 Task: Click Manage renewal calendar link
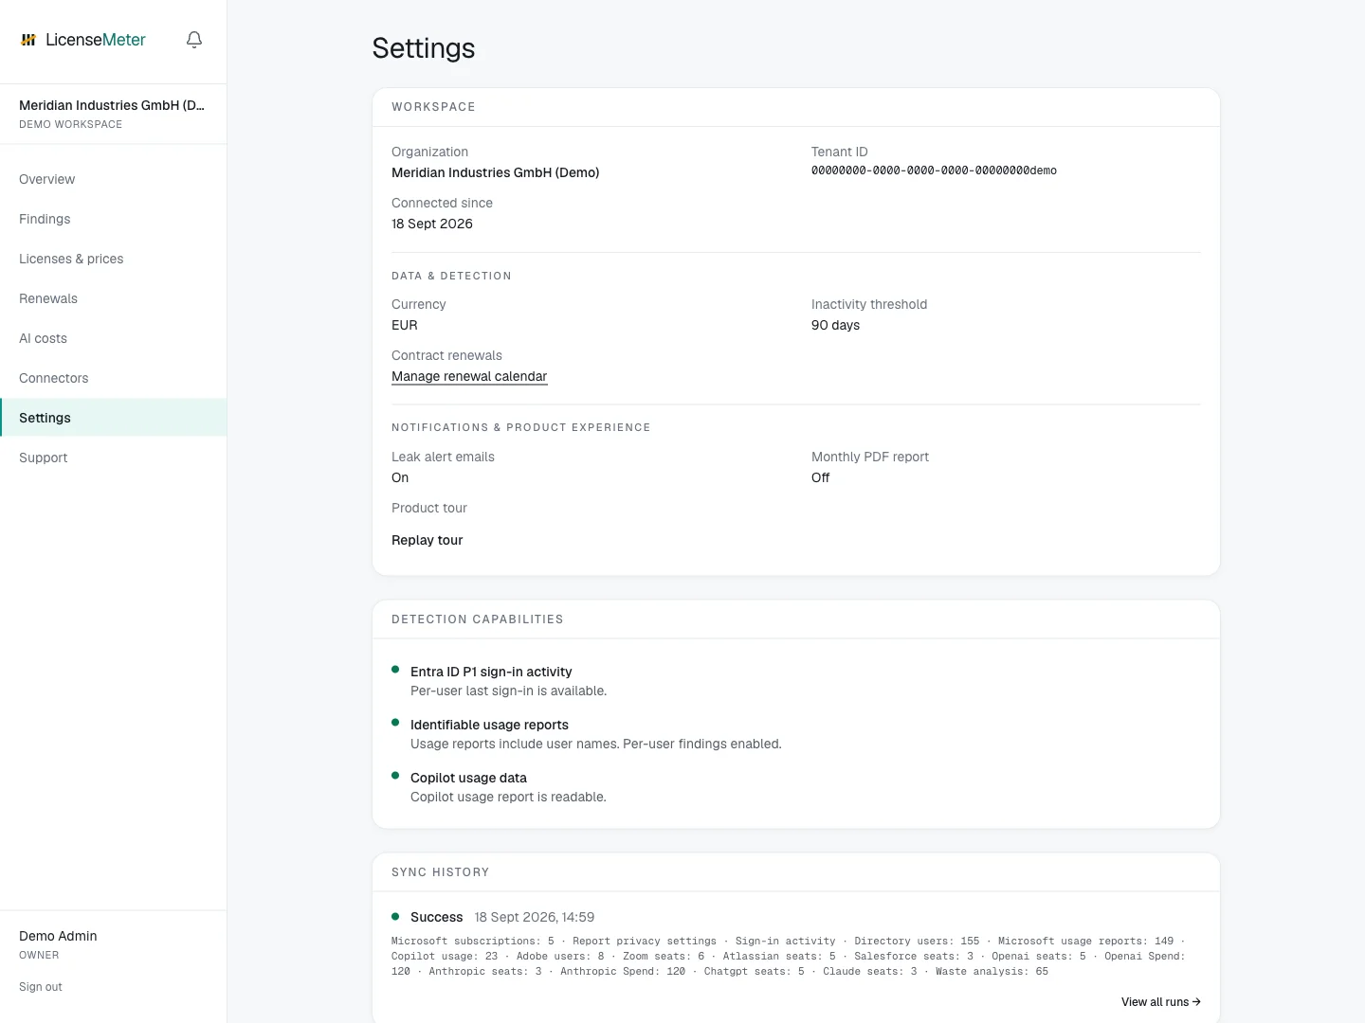coord(469,376)
